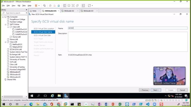Open guest notification center icon

[x=186, y=96]
